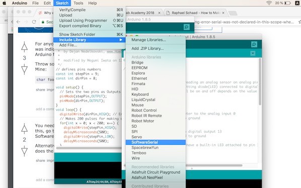Include the SD library
This screenshot has width=301, height=188.
pos(156,126)
